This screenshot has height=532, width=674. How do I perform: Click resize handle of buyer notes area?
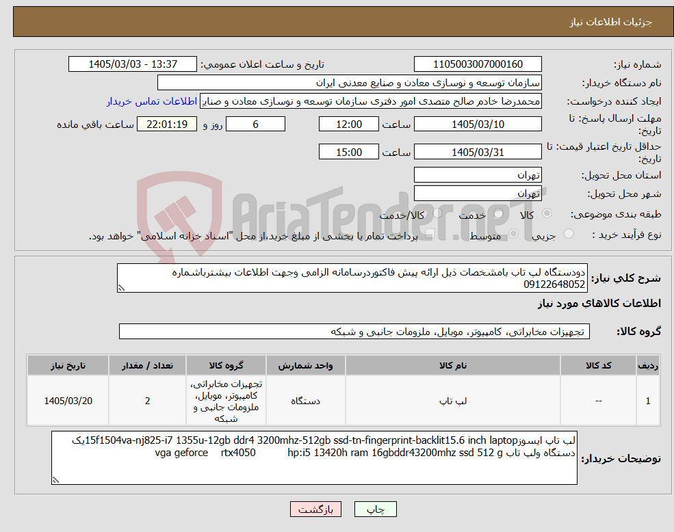coord(55,481)
